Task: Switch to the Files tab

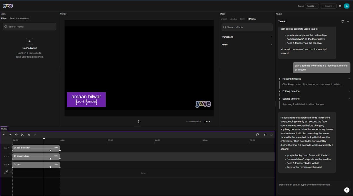Action: pos(4,19)
